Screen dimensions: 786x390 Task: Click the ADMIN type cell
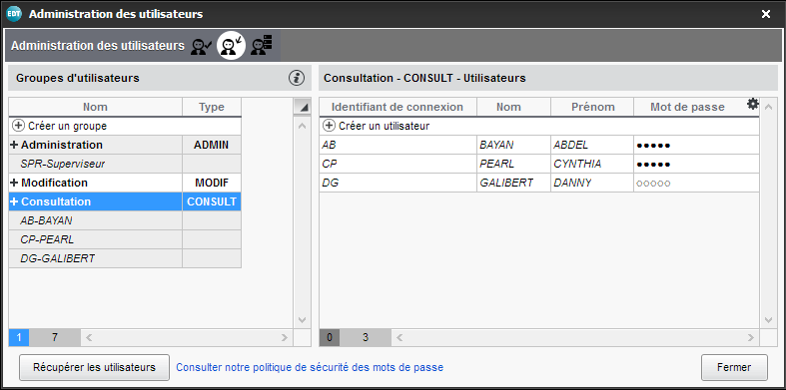[x=212, y=145]
